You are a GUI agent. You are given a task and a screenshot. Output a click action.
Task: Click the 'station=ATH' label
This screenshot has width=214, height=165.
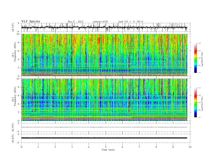coord(100,22)
